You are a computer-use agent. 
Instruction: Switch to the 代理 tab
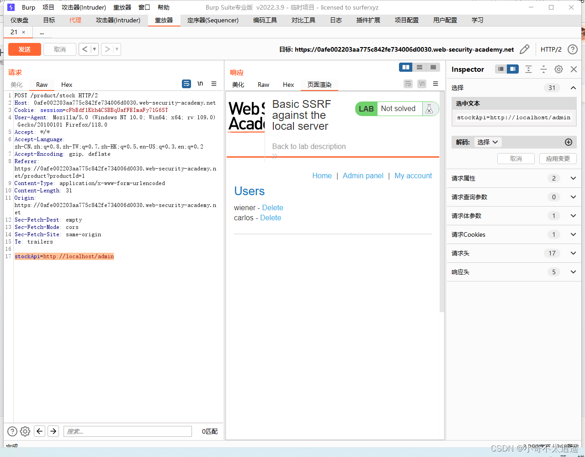point(75,20)
